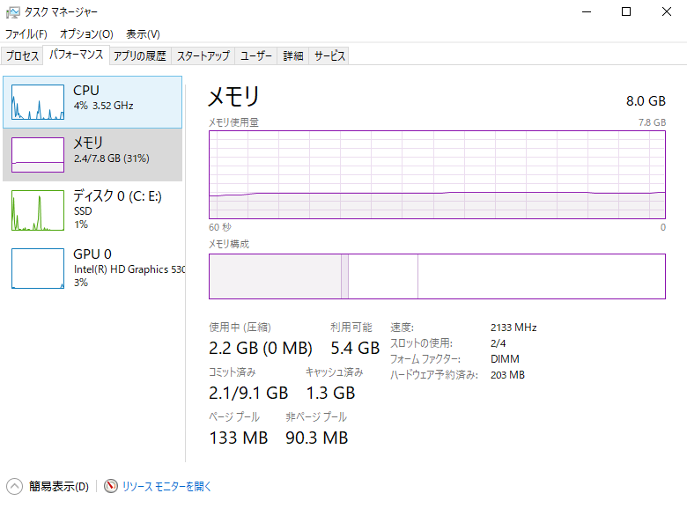Click the '1.3 GB' cached value
Image resolution: width=687 pixels, height=508 pixels.
[331, 393]
